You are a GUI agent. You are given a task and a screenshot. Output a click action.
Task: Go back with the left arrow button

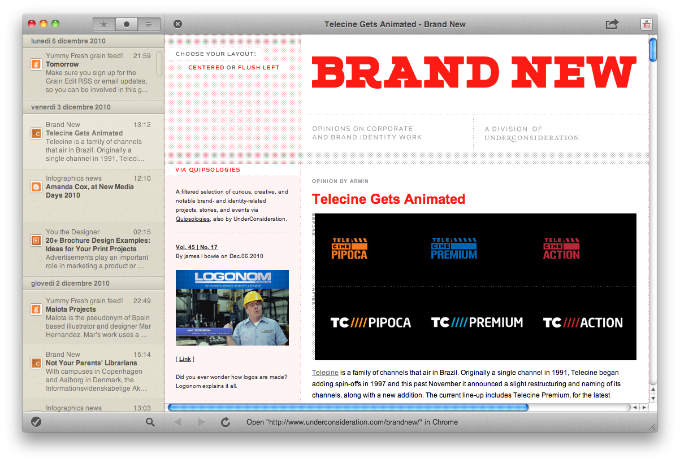177,422
